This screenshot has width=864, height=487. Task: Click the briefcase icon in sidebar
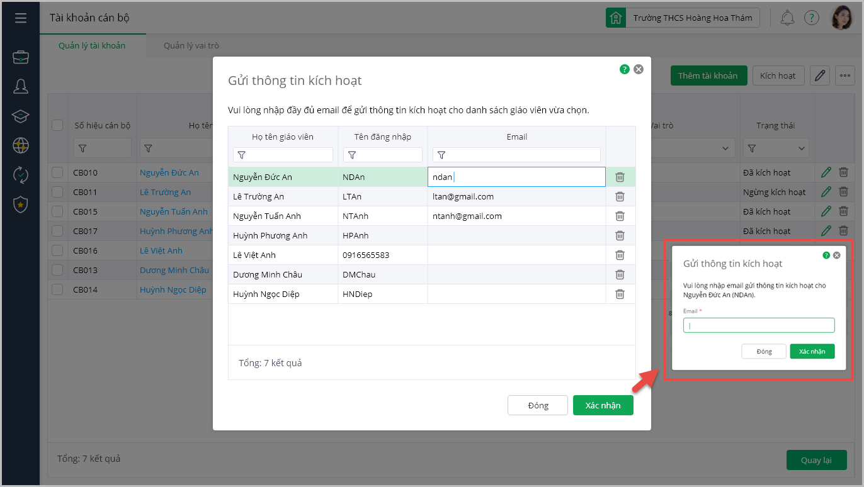[21, 57]
